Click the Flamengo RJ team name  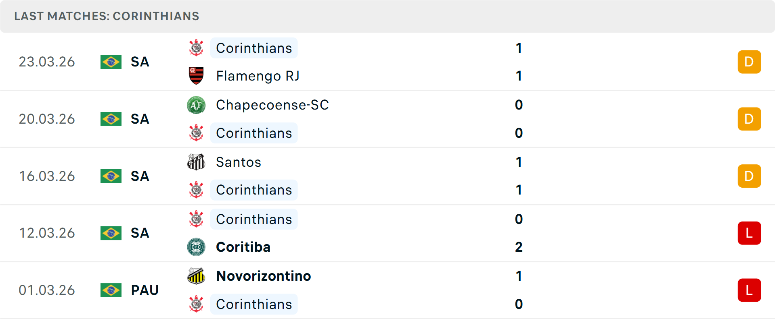(x=258, y=76)
